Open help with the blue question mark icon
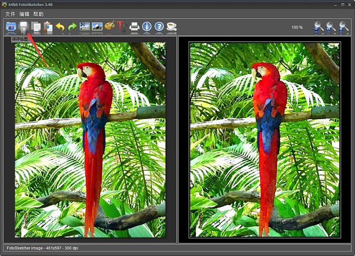The width and height of the screenshot is (355, 256). pos(159,27)
